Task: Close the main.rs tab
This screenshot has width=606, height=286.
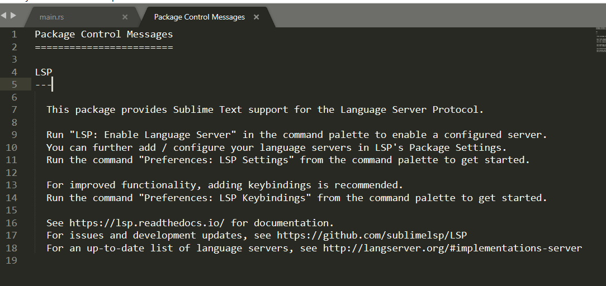Action: (x=125, y=17)
